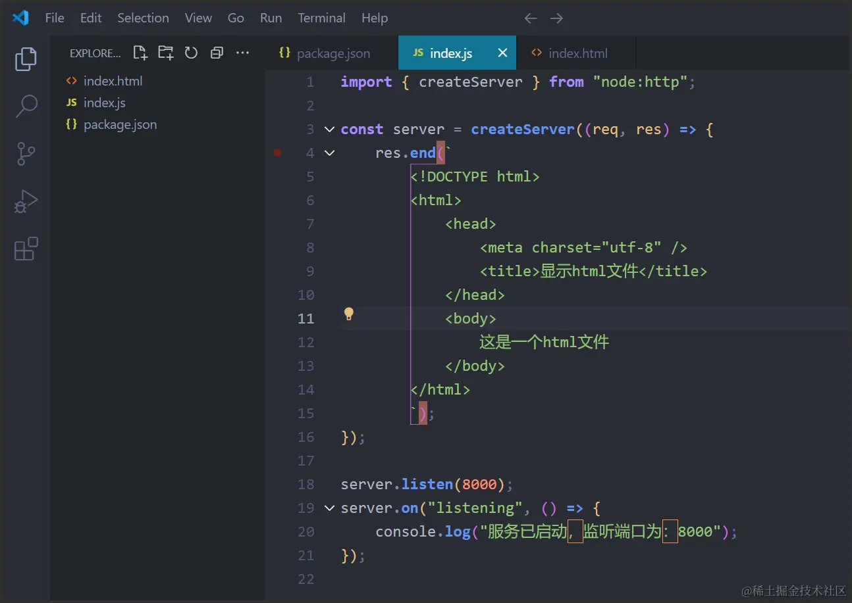852x603 pixels.
Task: Click the EXPLORE... panel title
Action: [95, 53]
